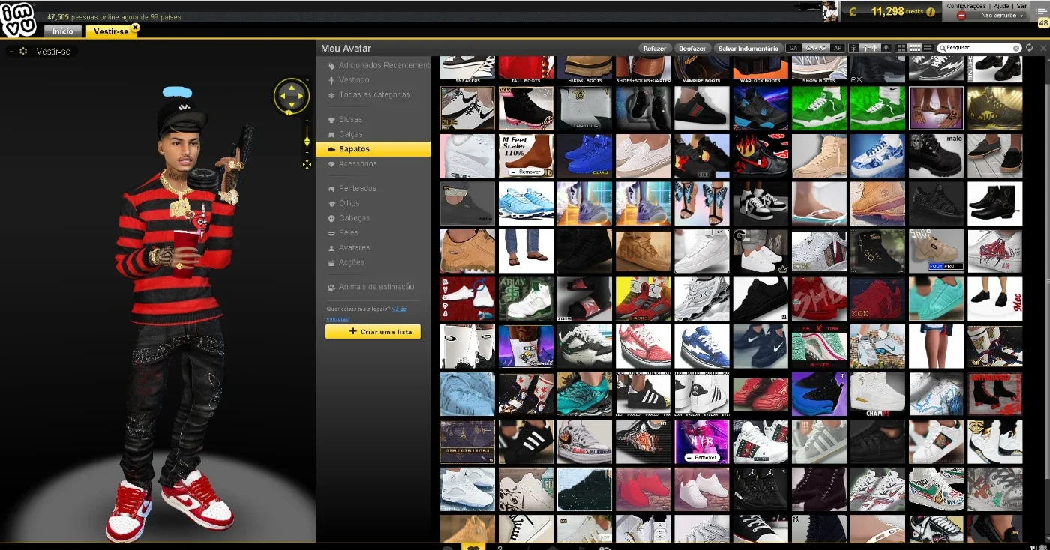Toggle the GA rating filter
The image size is (1050, 550).
(x=793, y=48)
